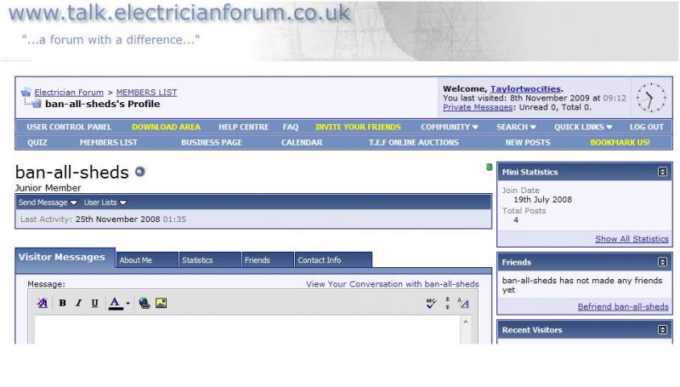The height and width of the screenshot is (387, 680).
Task: Click the Show All Statistics link
Action: (x=632, y=239)
